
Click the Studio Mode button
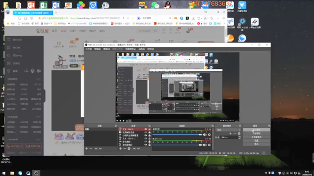[x=256, y=137]
